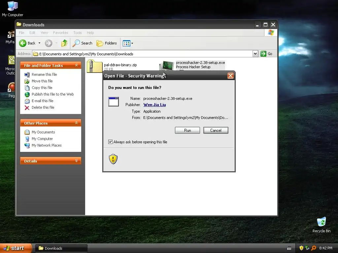Click the Go button
The image size is (338, 253).
pos(266,54)
